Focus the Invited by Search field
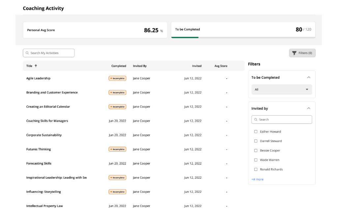The height and width of the screenshot is (222, 340). 281,120
